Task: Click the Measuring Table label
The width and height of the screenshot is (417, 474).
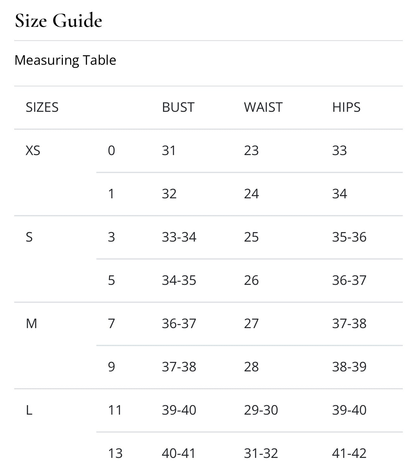Action: pyautogui.click(x=65, y=60)
